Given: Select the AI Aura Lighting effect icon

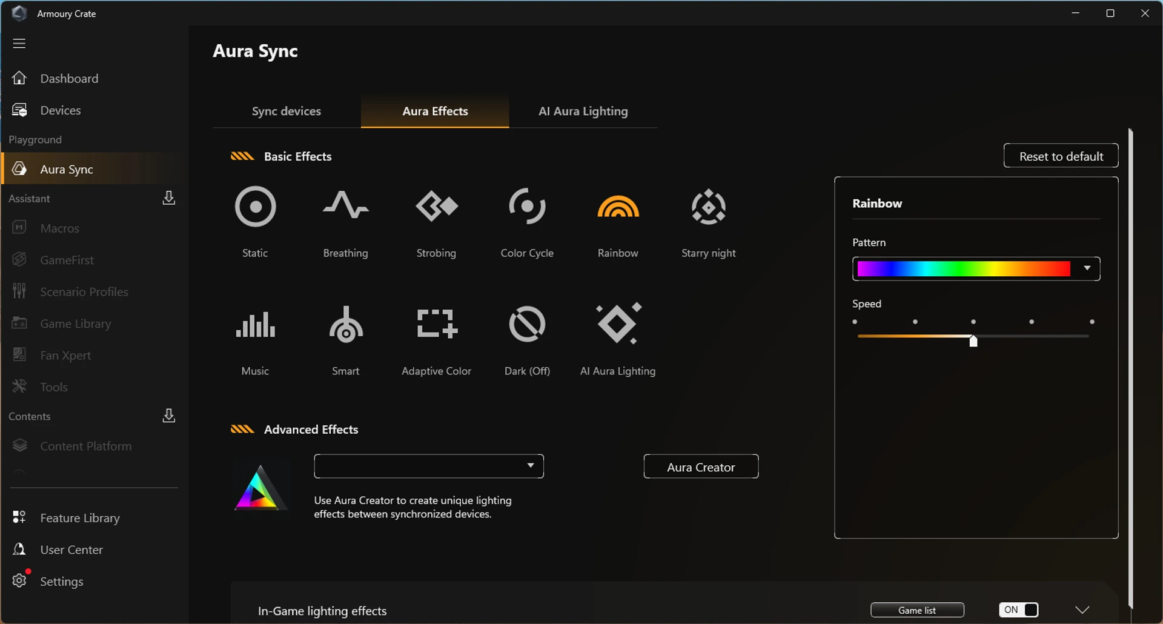Looking at the screenshot, I should pos(618,323).
